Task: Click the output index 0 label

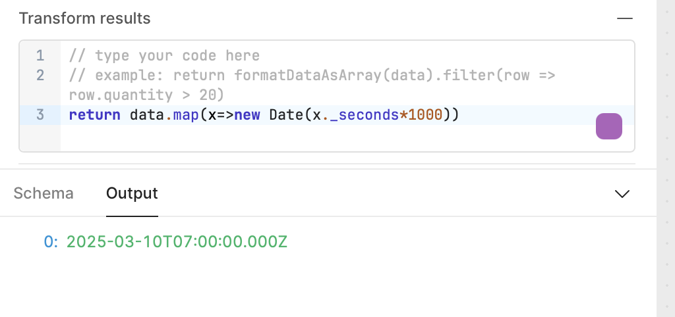Action: pyautogui.click(x=50, y=242)
